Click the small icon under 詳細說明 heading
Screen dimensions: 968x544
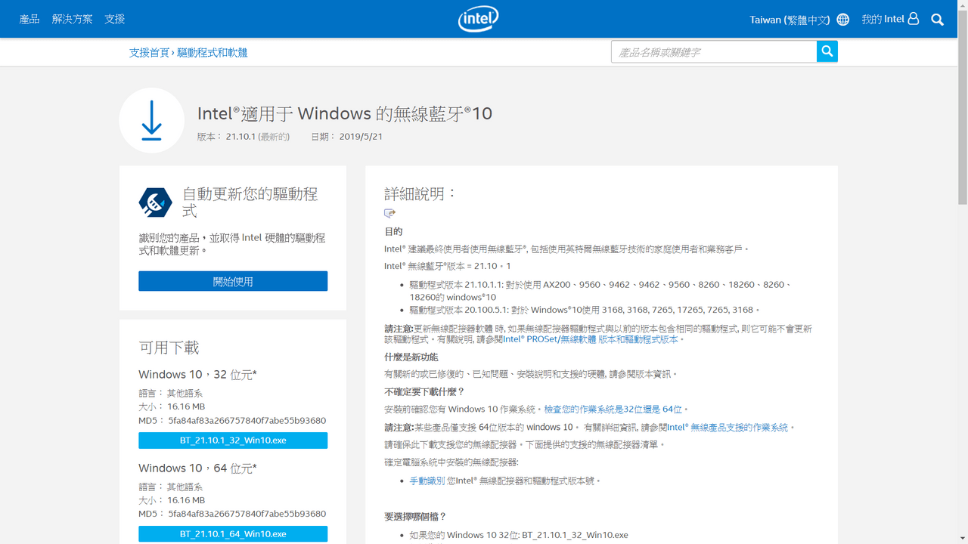pyautogui.click(x=389, y=214)
